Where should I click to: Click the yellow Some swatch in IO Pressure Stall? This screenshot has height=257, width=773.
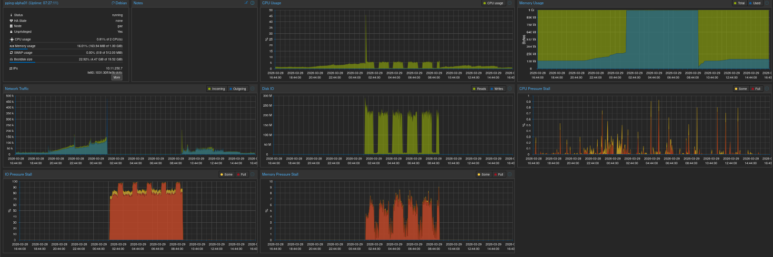221,175
